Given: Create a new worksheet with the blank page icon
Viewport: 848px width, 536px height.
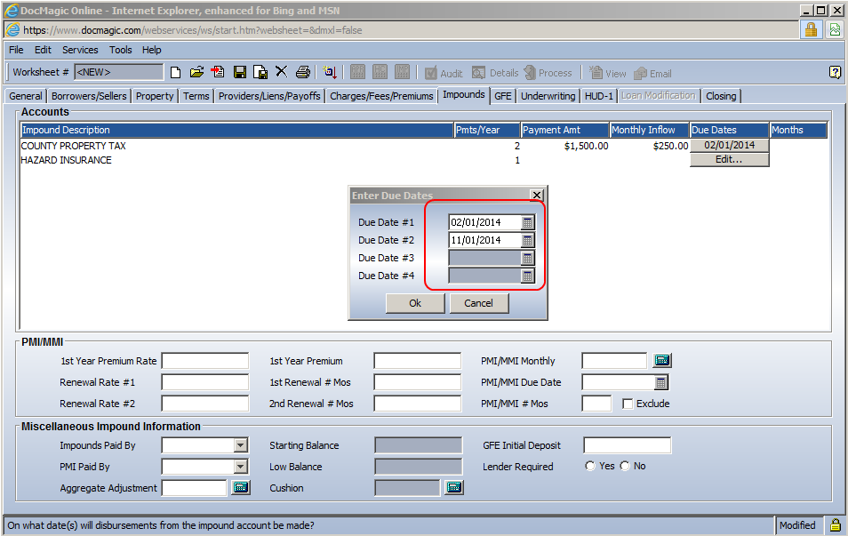Looking at the screenshot, I should (175, 73).
